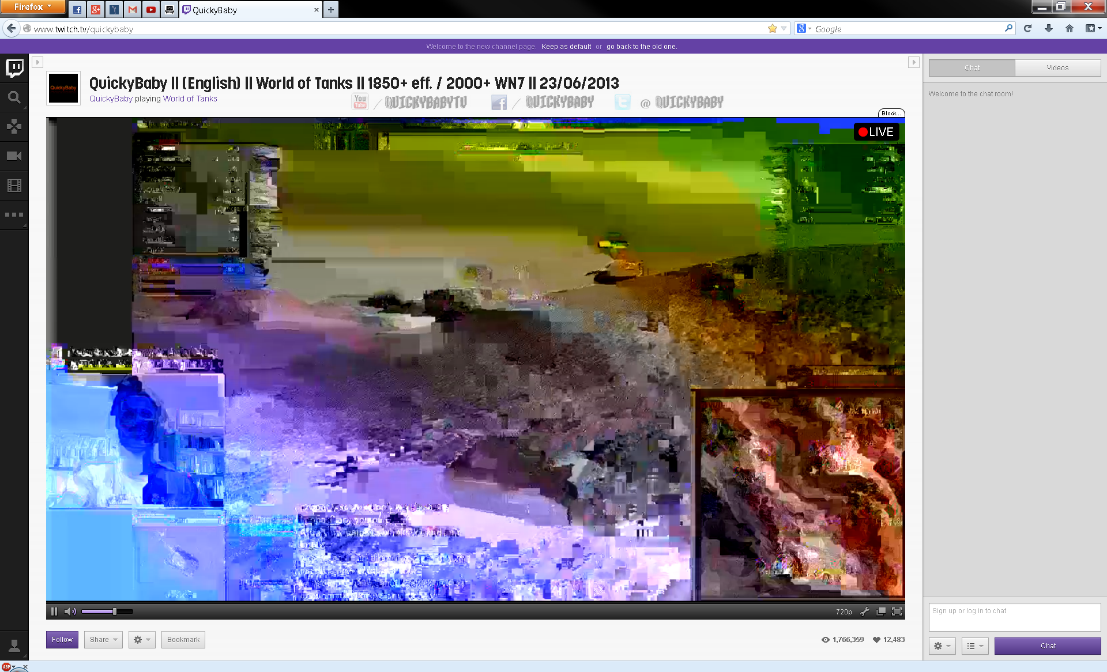Open the QuickyBaby channel avatar
1107x672 pixels.
(x=63, y=88)
